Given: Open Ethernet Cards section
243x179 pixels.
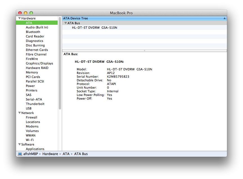Looking at the screenshot, I should (37, 50).
